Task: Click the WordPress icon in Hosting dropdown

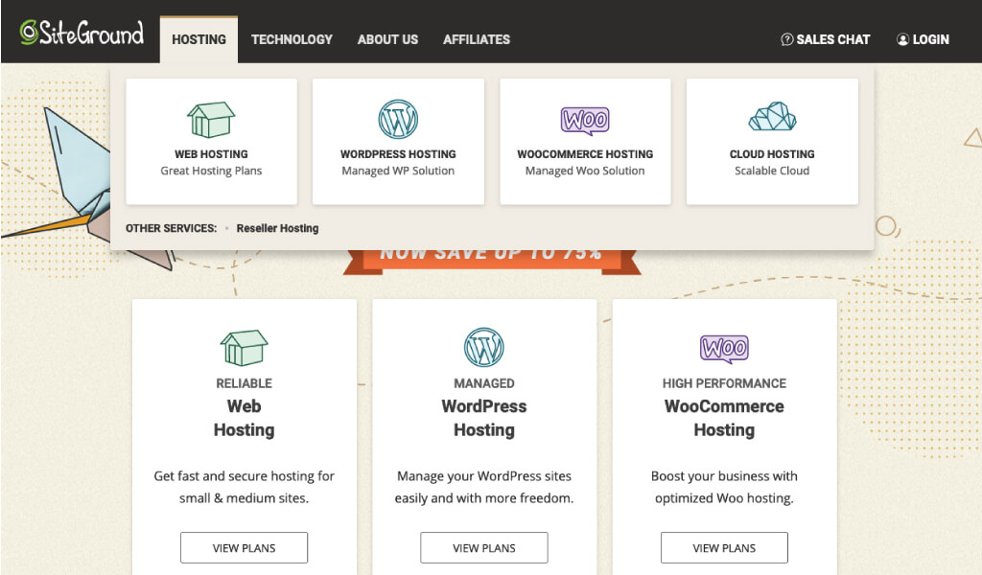Action: [x=398, y=120]
